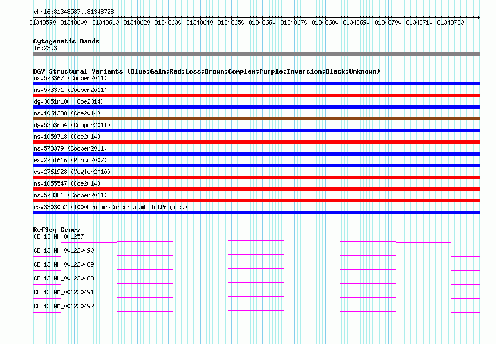
Task: Select variant label nsv573367 (Cooper2011)
Action: (x=70, y=78)
